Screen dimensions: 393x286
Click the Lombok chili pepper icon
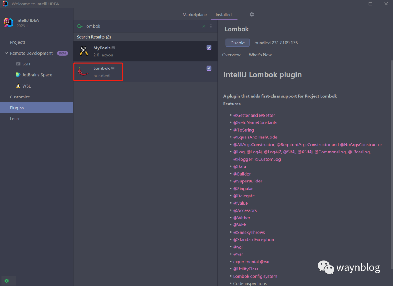click(83, 72)
